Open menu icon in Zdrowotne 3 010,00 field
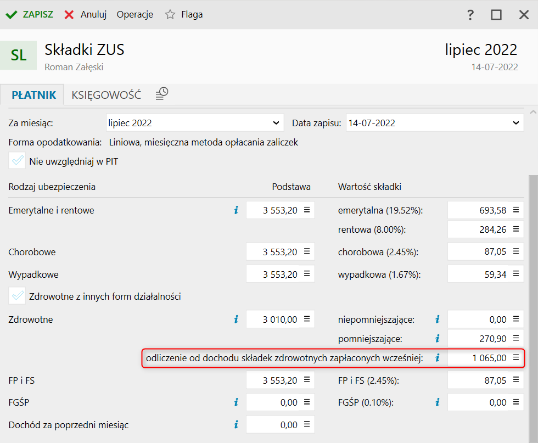The image size is (538, 443). click(x=307, y=319)
